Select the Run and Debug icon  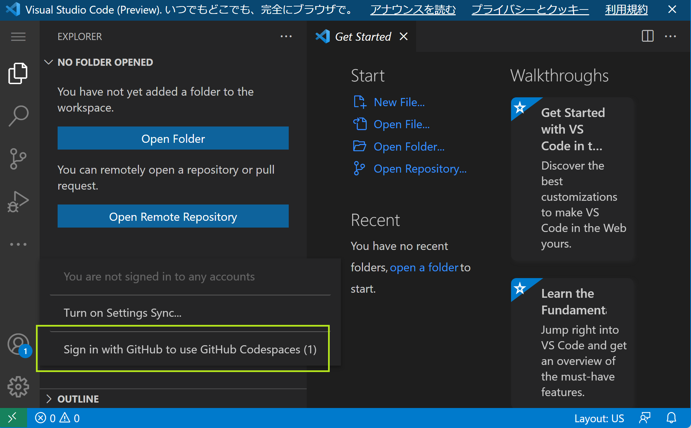click(x=18, y=201)
